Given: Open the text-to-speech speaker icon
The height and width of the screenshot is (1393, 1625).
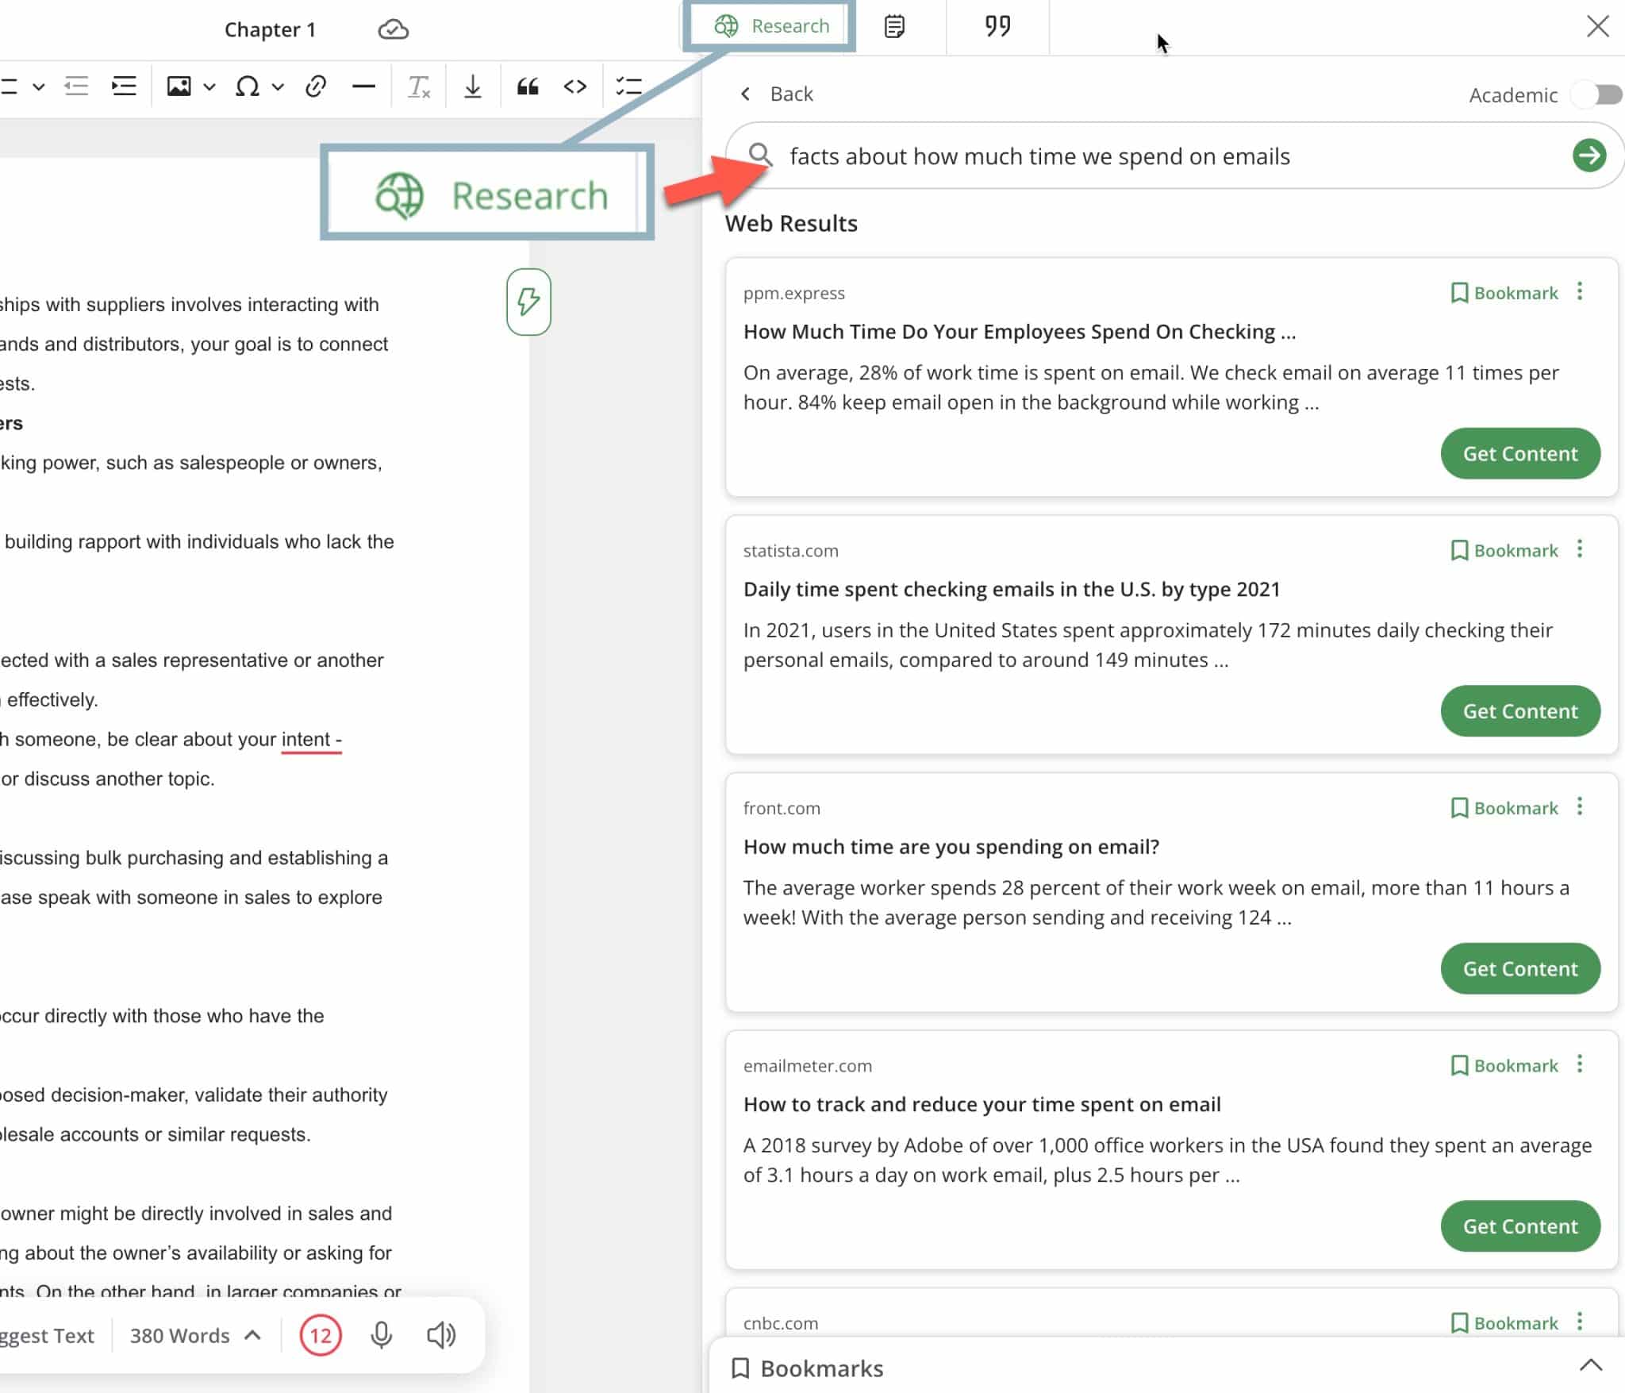Looking at the screenshot, I should pos(441,1335).
